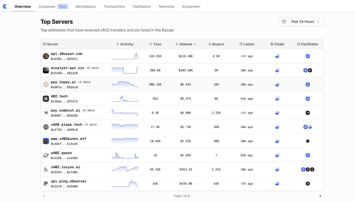Switch to the Marketplace tab
The height and width of the screenshot is (202, 354).
(x=85, y=6)
